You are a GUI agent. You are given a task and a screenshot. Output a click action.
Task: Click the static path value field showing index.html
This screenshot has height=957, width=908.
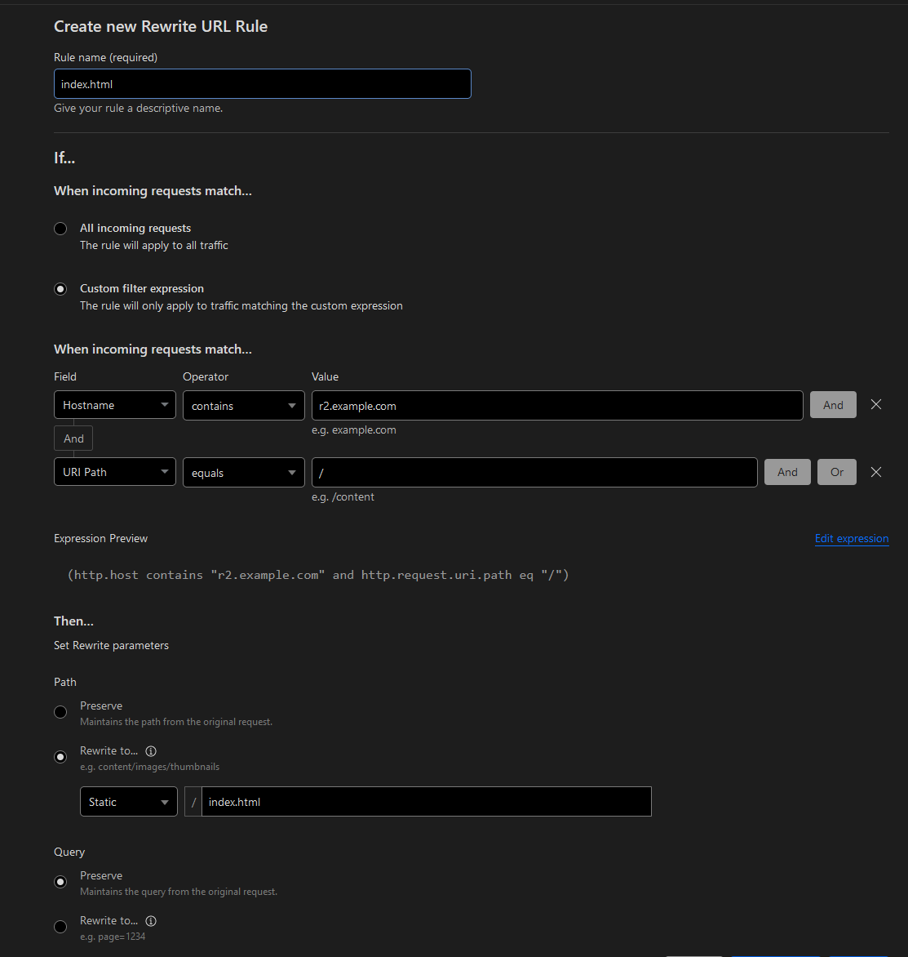[426, 801]
